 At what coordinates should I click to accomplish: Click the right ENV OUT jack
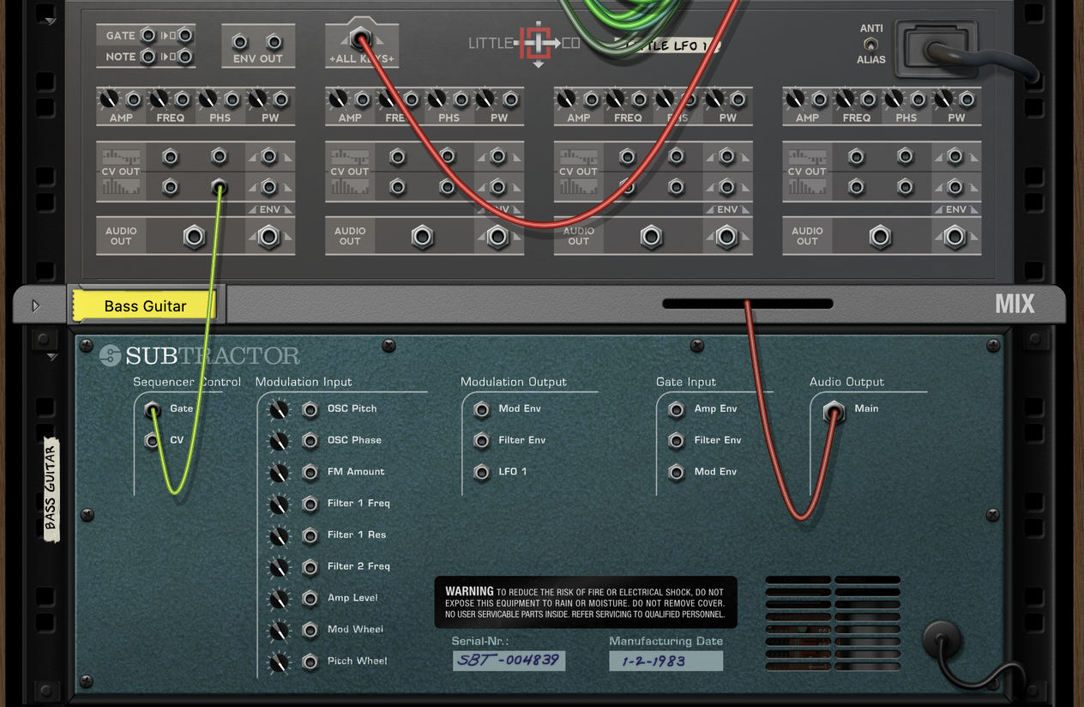click(x=274, y=41)
